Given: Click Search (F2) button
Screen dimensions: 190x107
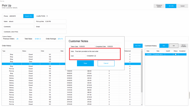Looking at the screenshot, I should [x=28, y=16].
